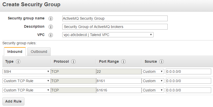The height and width of the screenshot is (107, 213).
Task: Click info icon beside Source header
Action: point(161,62)
